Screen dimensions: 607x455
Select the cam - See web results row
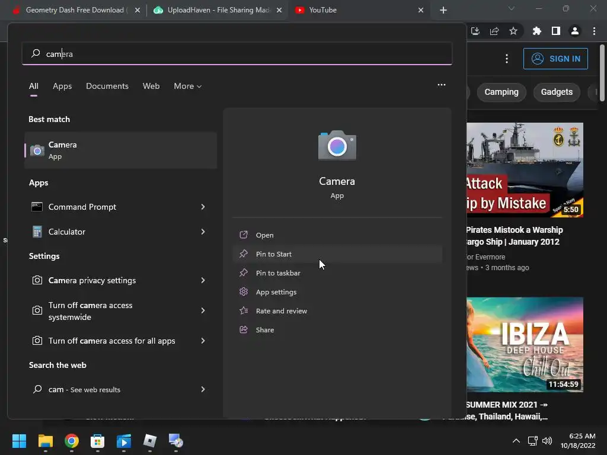coord(120,389)
